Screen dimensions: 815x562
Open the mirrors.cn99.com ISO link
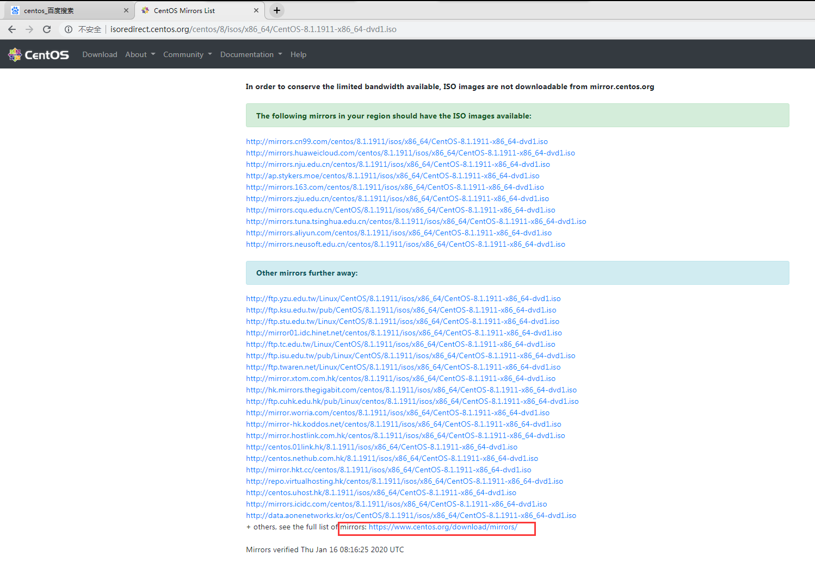click(397, 141)
